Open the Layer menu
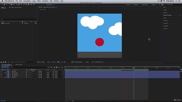 (x=34, y=1)
